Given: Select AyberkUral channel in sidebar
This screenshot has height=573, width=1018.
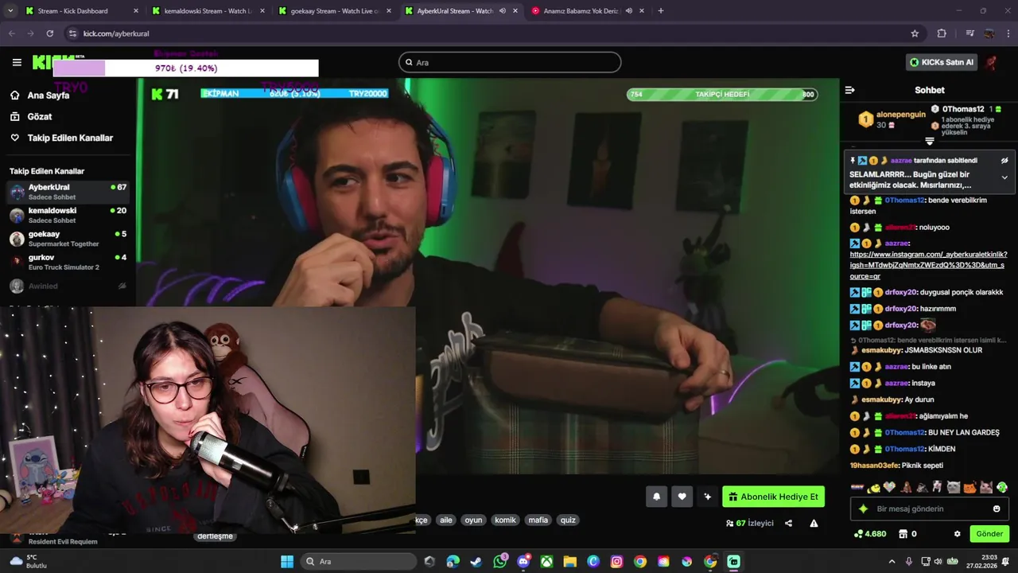Looking at the screenshot, I should tap(68, 192).
